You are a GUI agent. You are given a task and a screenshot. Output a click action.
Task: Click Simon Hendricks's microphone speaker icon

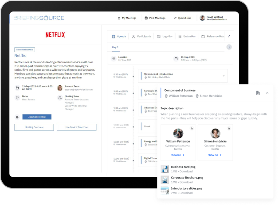(x=197, y=96)
